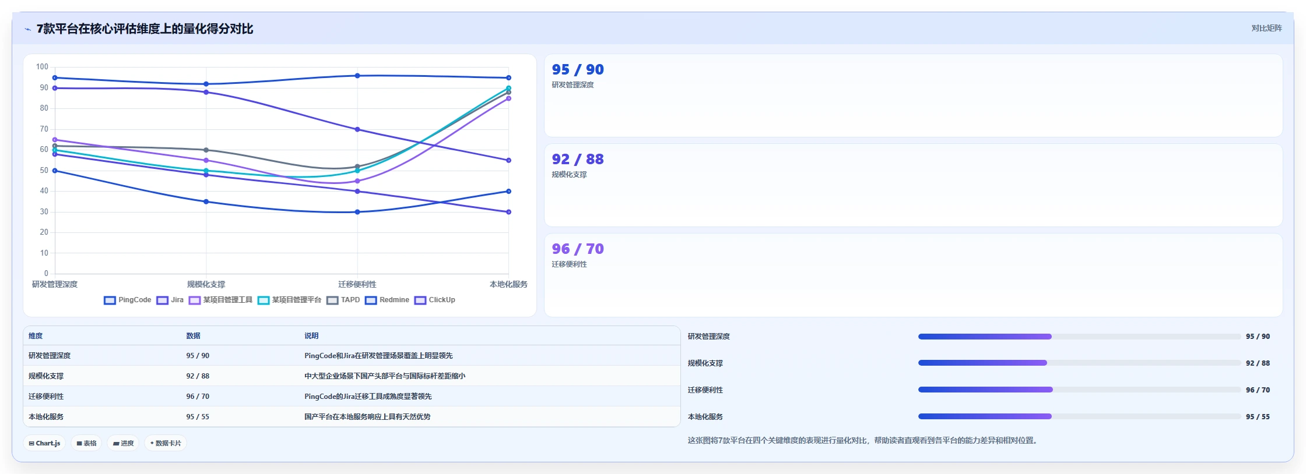Screen dimensions: 1306x474
Task: Click note PingCode的Jira迁移工具成熟度显著领先
Action: click(x=368, y=397)
